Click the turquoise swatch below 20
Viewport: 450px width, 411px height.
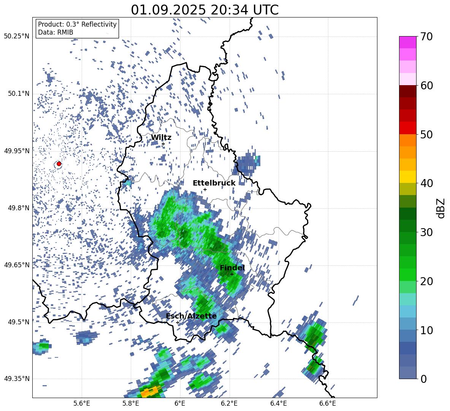click(407, 299)
